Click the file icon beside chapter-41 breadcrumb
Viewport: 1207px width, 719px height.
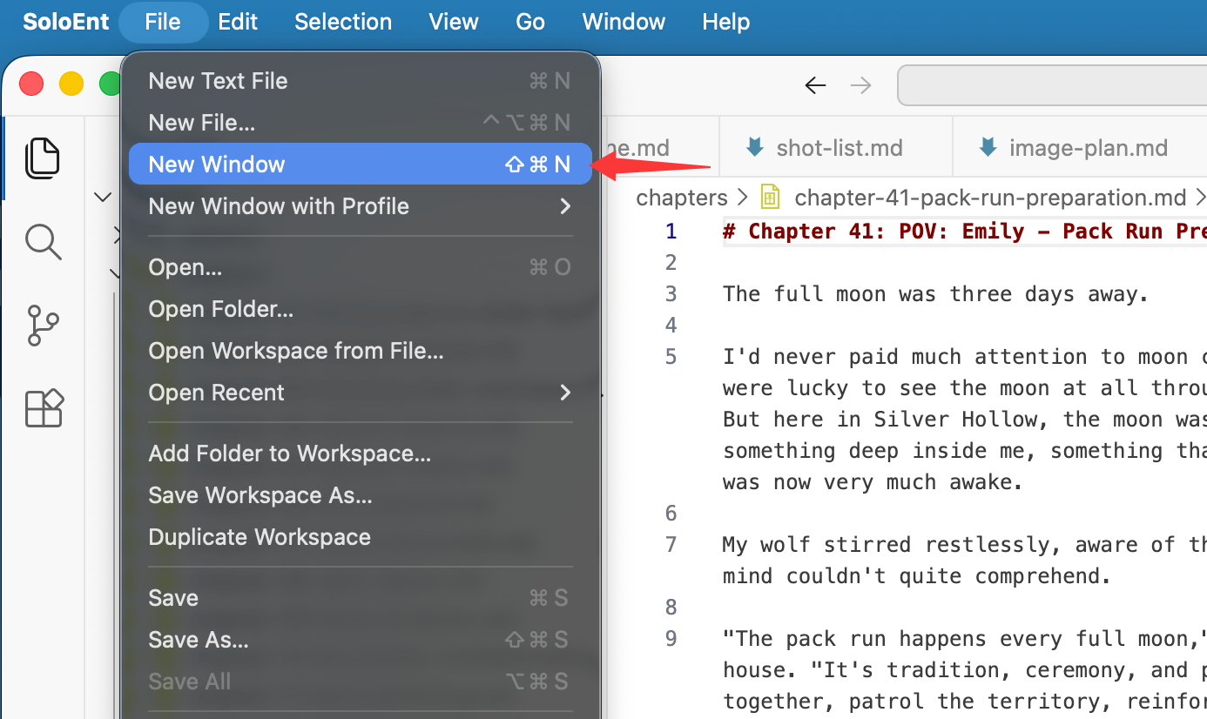click(770, 198)
